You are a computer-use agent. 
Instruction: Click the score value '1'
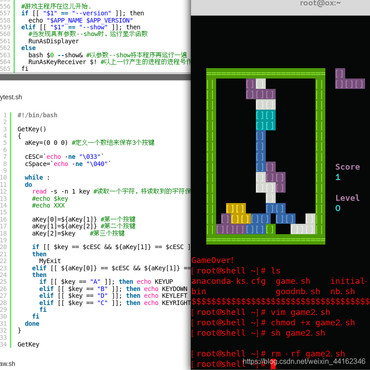tap(338, 177)
